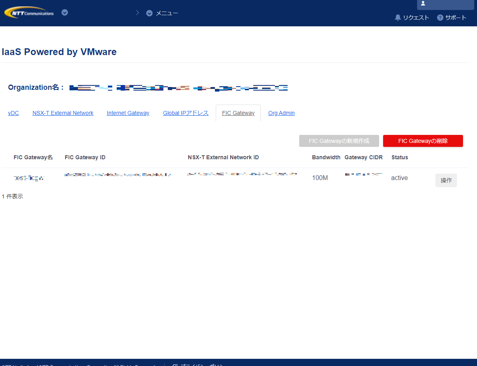The image size is (477, 366).
Task: Switch to Global IPアドレス tab
Action: [186, 113]
